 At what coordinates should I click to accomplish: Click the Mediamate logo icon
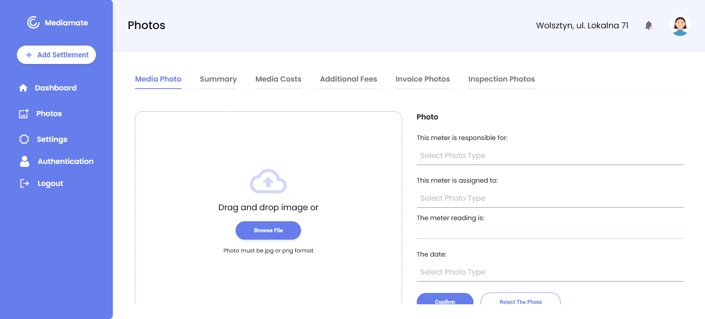33,22
